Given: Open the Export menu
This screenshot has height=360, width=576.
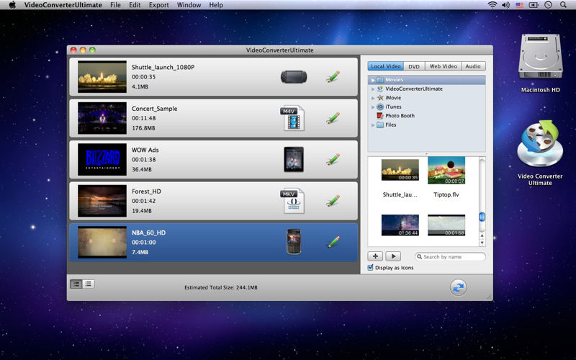Looking at the screenshot, I should (x=158, y=5).
